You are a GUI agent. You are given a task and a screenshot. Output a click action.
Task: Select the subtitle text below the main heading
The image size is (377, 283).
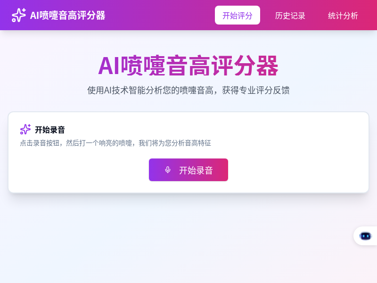click(188, 90)
